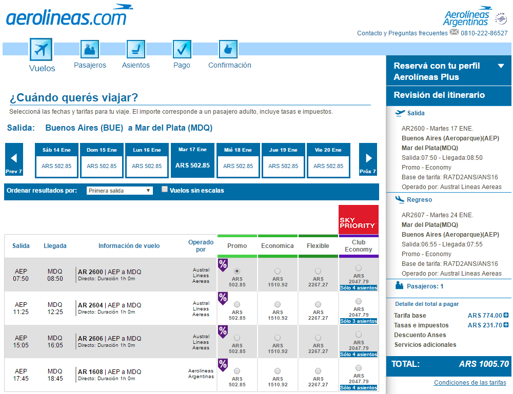
Task: Click Descuento Anses line
Action: click(x=420, y=335)
